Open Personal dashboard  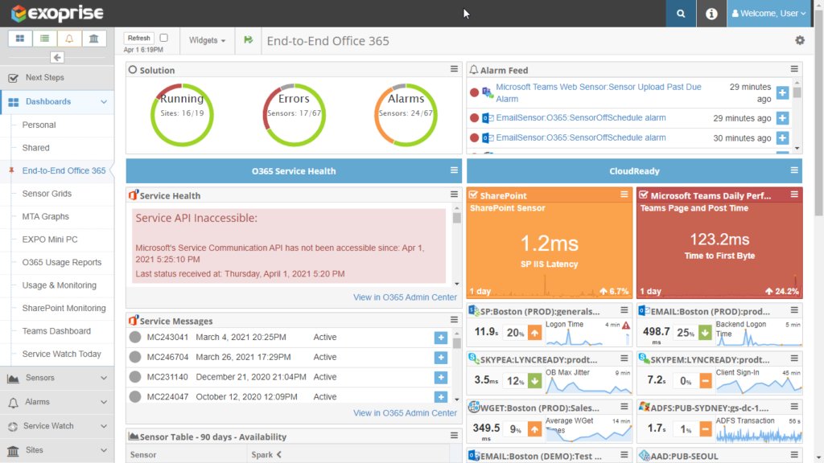click(39, 125)
